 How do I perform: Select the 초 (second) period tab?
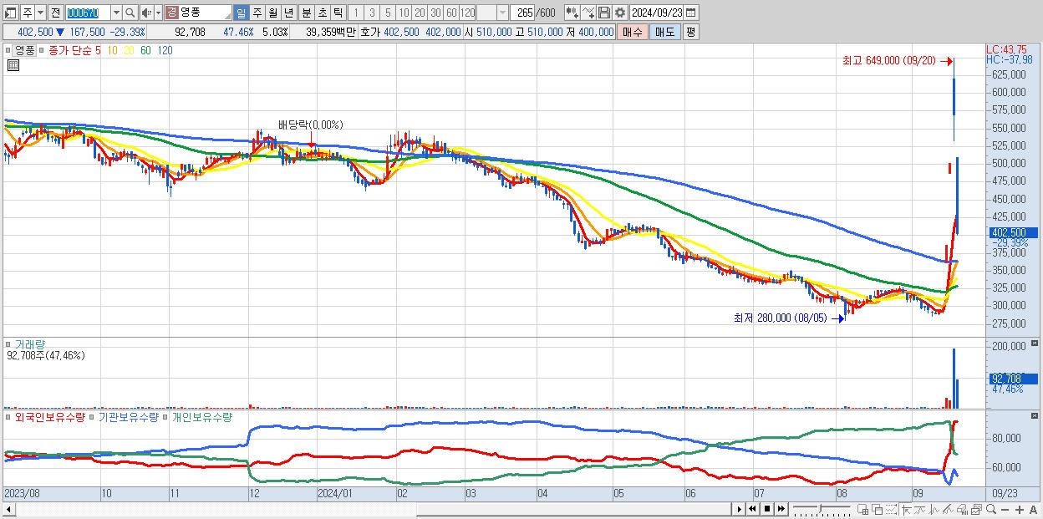coord(322,13)
